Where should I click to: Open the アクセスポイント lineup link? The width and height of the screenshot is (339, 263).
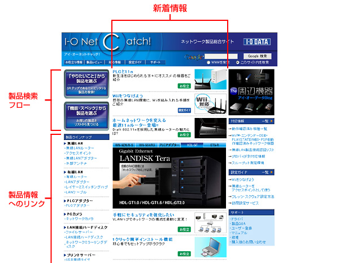pos(78,153)
